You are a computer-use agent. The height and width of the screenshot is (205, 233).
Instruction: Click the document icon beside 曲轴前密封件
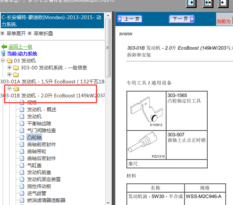coord(22,144)
